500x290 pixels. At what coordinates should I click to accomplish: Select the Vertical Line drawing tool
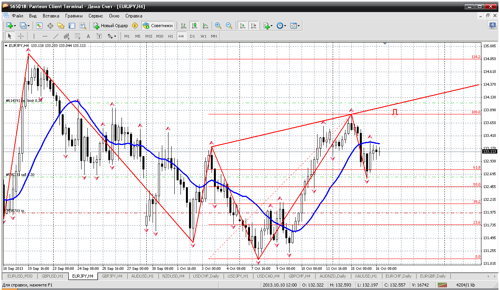pos(34,36)
